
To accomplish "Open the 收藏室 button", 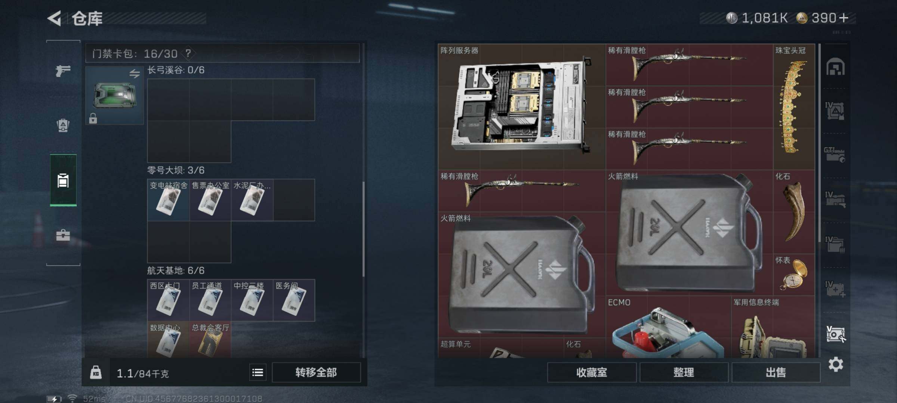I will click(592, 372).
